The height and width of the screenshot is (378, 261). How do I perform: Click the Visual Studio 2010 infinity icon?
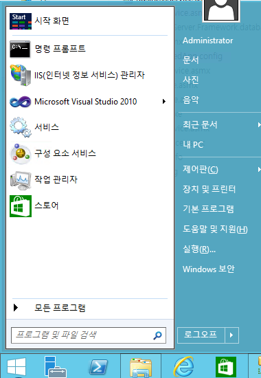point(21,102)
